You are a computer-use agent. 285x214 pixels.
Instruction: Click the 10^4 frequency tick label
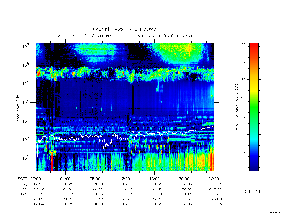(26, 102)
